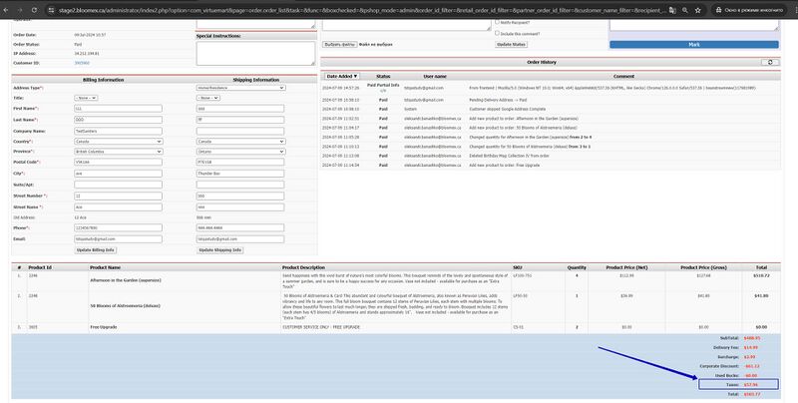Screen dimensions: 798x403
Task: Refresh the Order History panel
Action: 770,62
